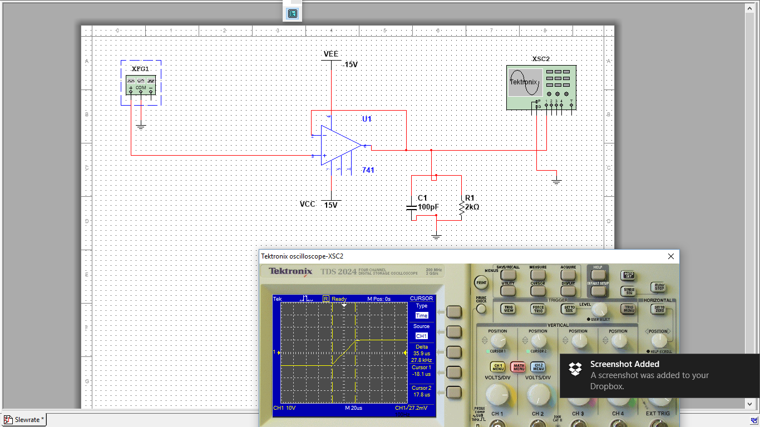Viewport: 760px width, 427px height.
Task: Click the round PROBE CHECK button
Action: [481, 309]
